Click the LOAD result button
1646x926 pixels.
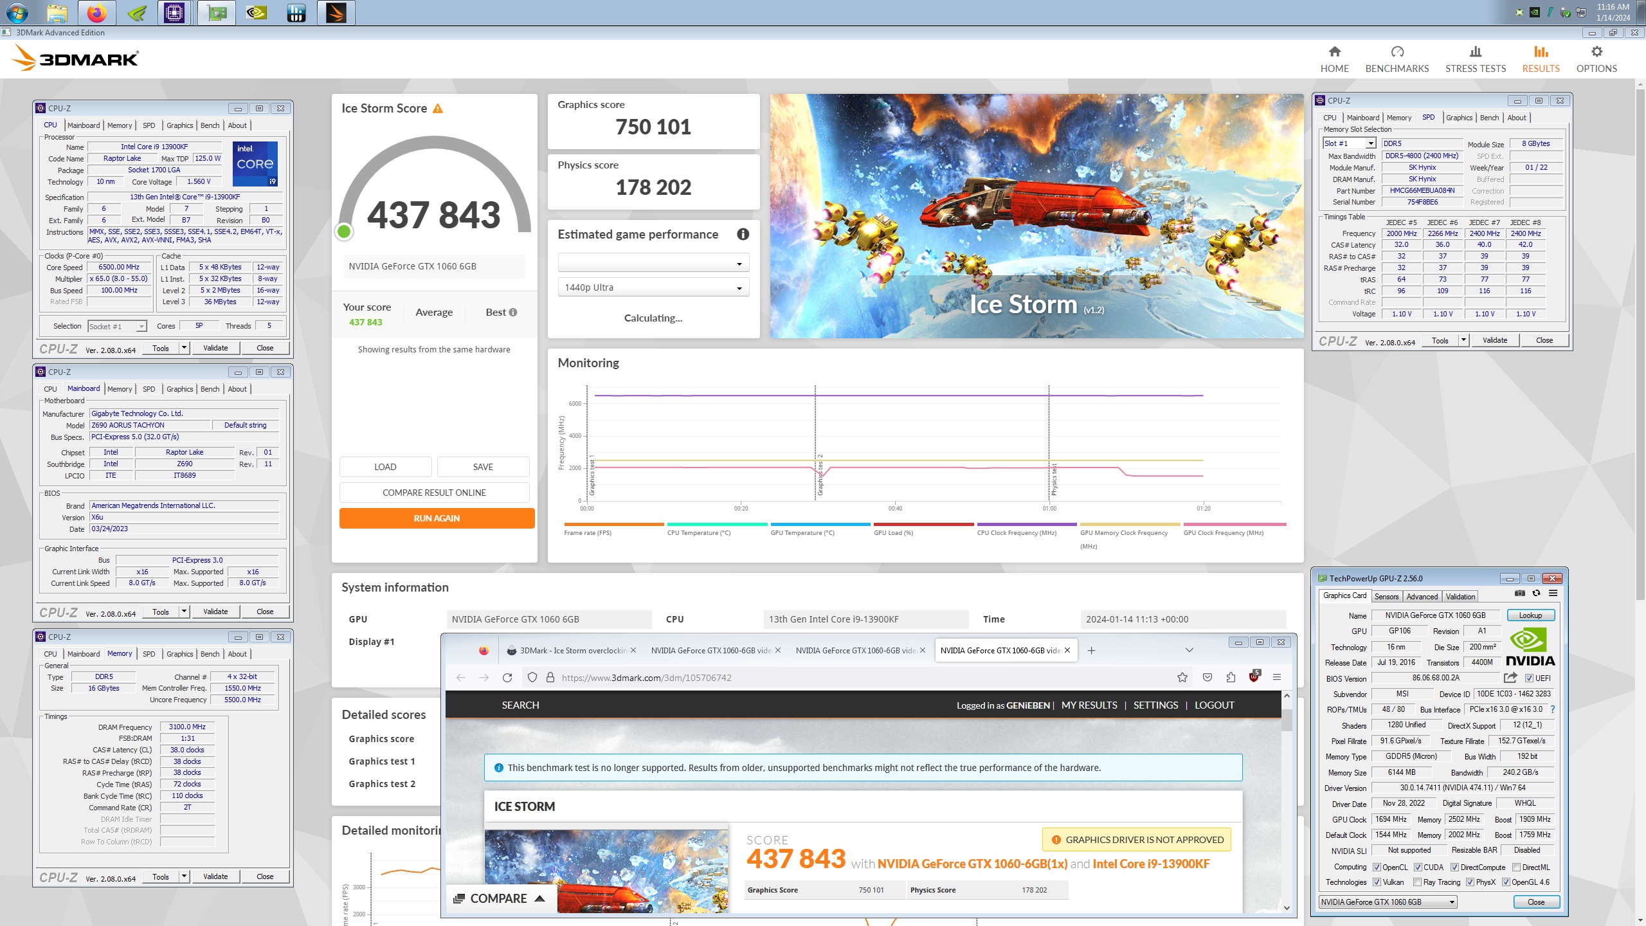point(385,467)
